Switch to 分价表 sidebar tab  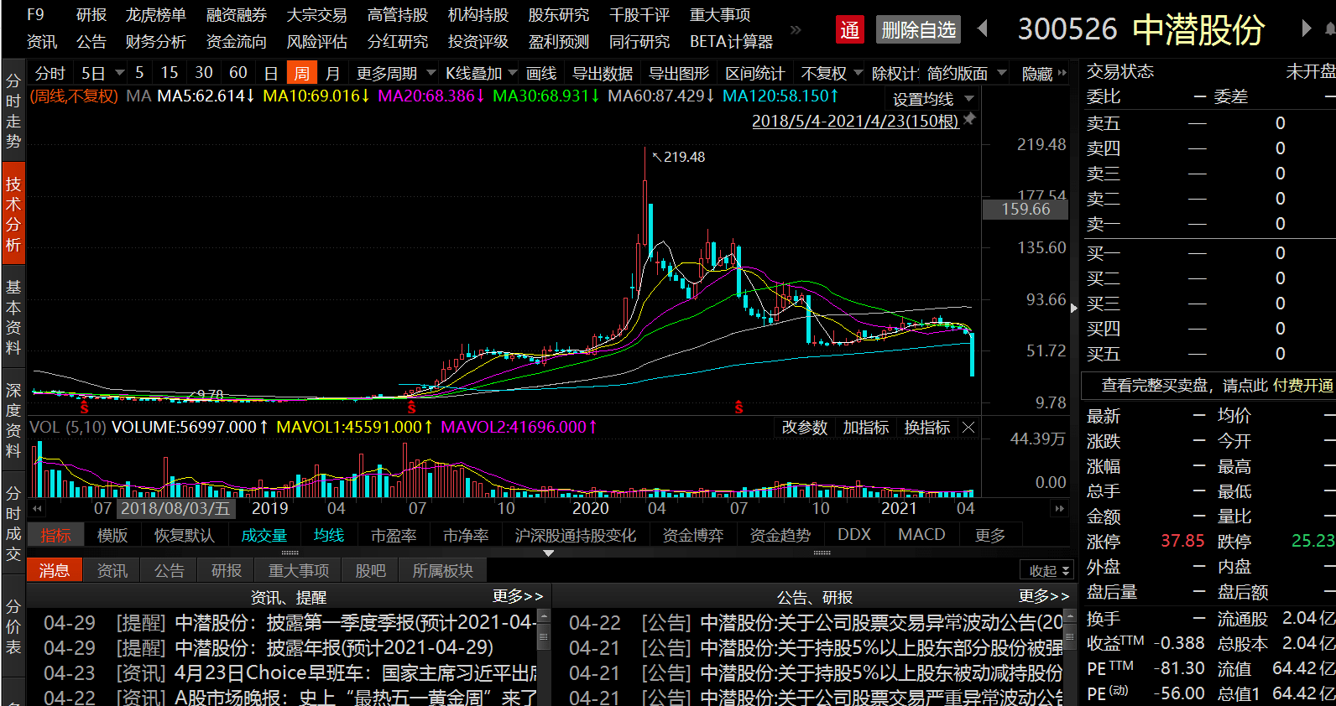13,626
